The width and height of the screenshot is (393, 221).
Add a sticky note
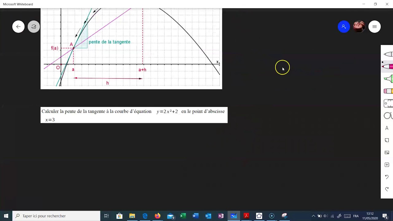[387, 140]
